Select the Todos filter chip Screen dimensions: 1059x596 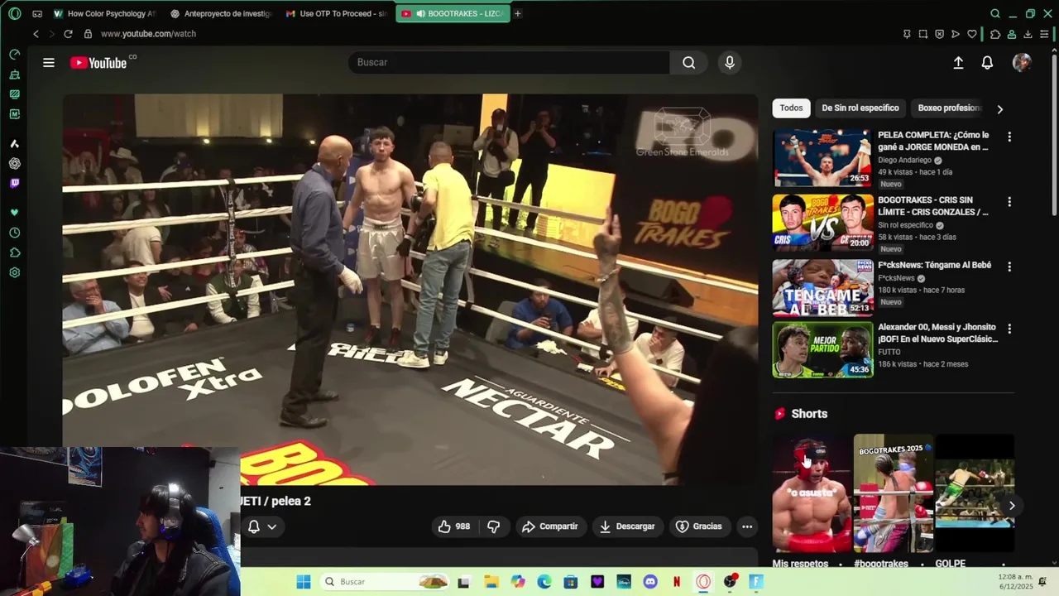point(791,108)
